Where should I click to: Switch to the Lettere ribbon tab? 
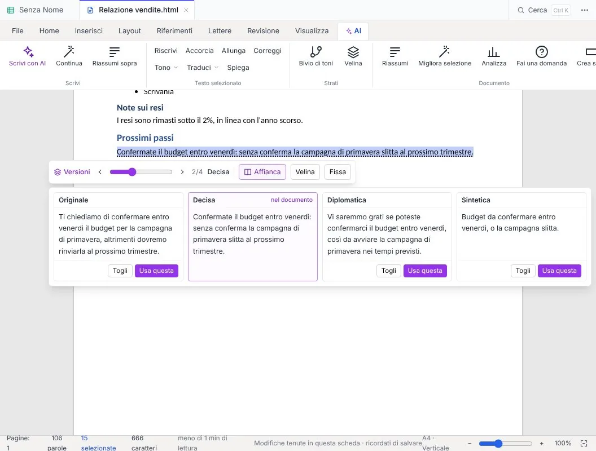[220, 31]
